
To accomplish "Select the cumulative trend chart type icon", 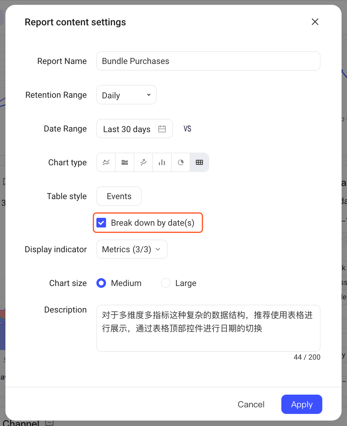I will point(143,162).
